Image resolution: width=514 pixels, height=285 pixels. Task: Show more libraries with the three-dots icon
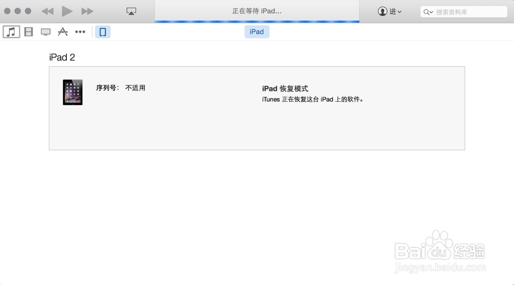[x=80, y=32]
